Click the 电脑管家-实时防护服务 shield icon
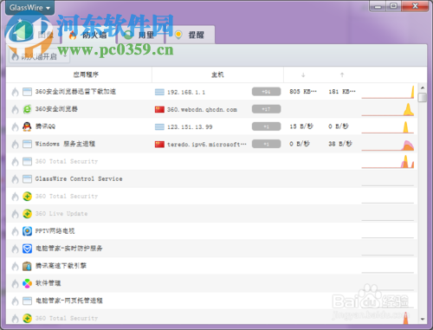The image size is (433, 330). [27, 249]
